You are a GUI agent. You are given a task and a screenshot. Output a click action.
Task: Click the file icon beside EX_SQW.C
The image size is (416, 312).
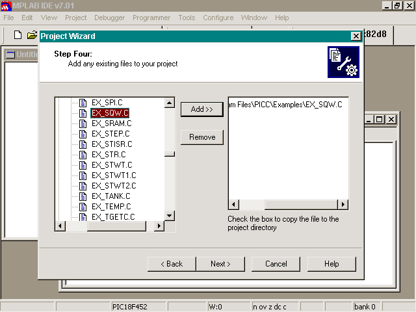coord(83,113)
